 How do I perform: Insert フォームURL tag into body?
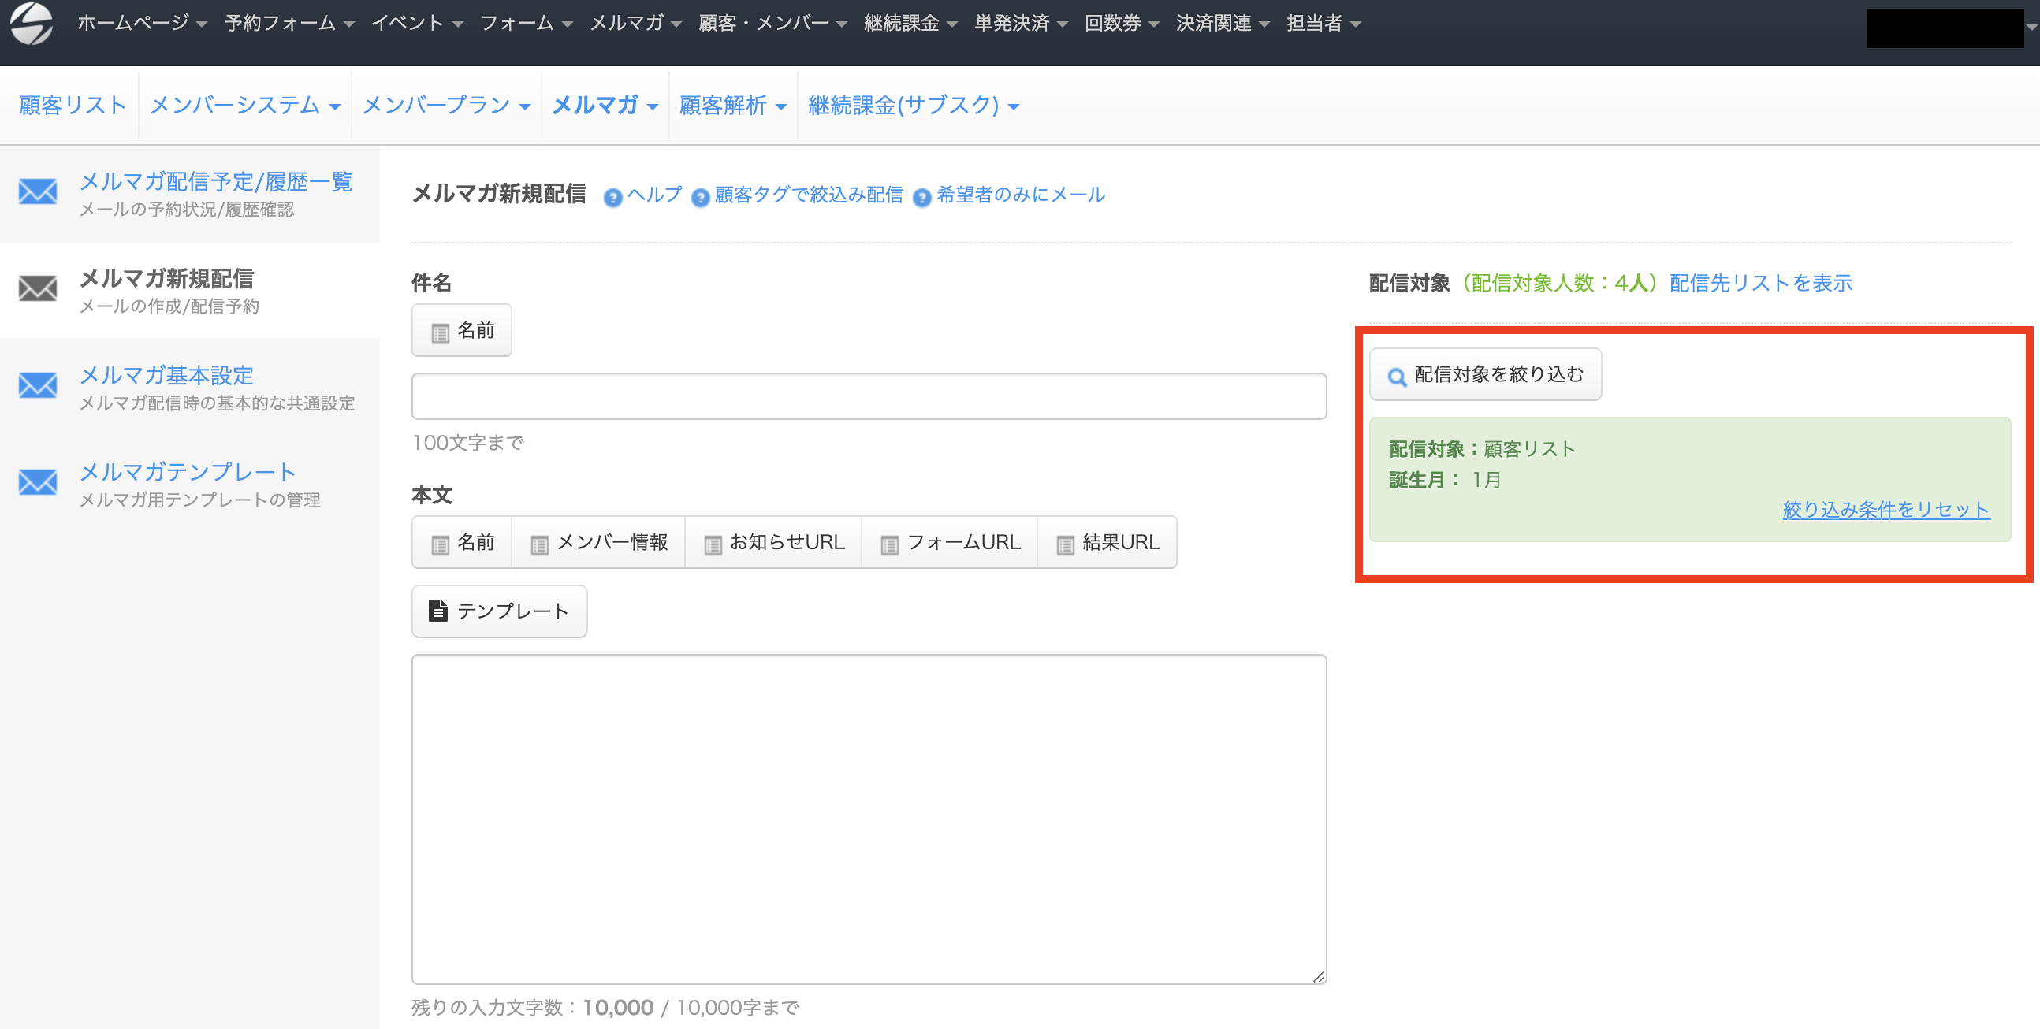pos(950,543)
